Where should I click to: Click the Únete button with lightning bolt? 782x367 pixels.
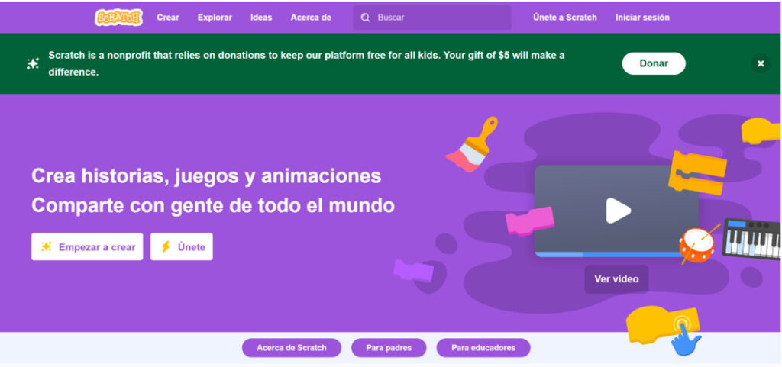coord(182,246)
